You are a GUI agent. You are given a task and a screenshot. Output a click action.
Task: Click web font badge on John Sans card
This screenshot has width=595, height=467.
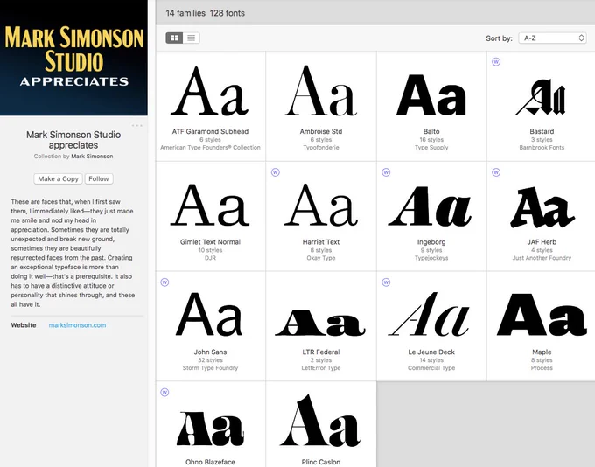pos(164,282)
